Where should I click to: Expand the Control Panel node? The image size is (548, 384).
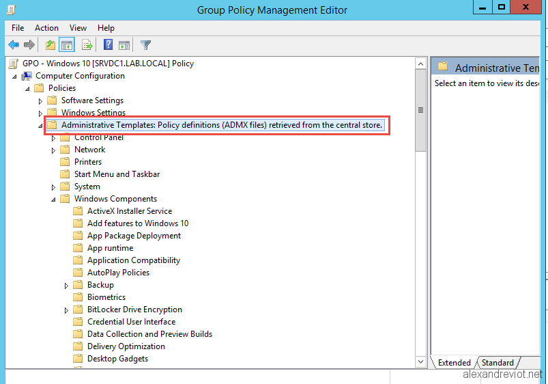click(53, 138)
